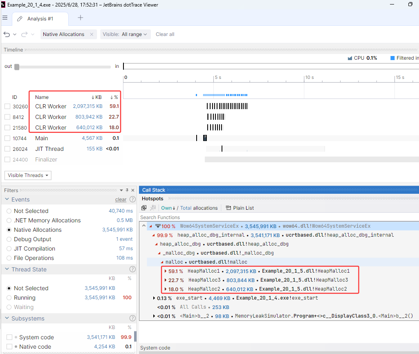The width and height of the screenshot is (419, 354).
Task: Click the undo arrow icon
Action: pos(7,34)
